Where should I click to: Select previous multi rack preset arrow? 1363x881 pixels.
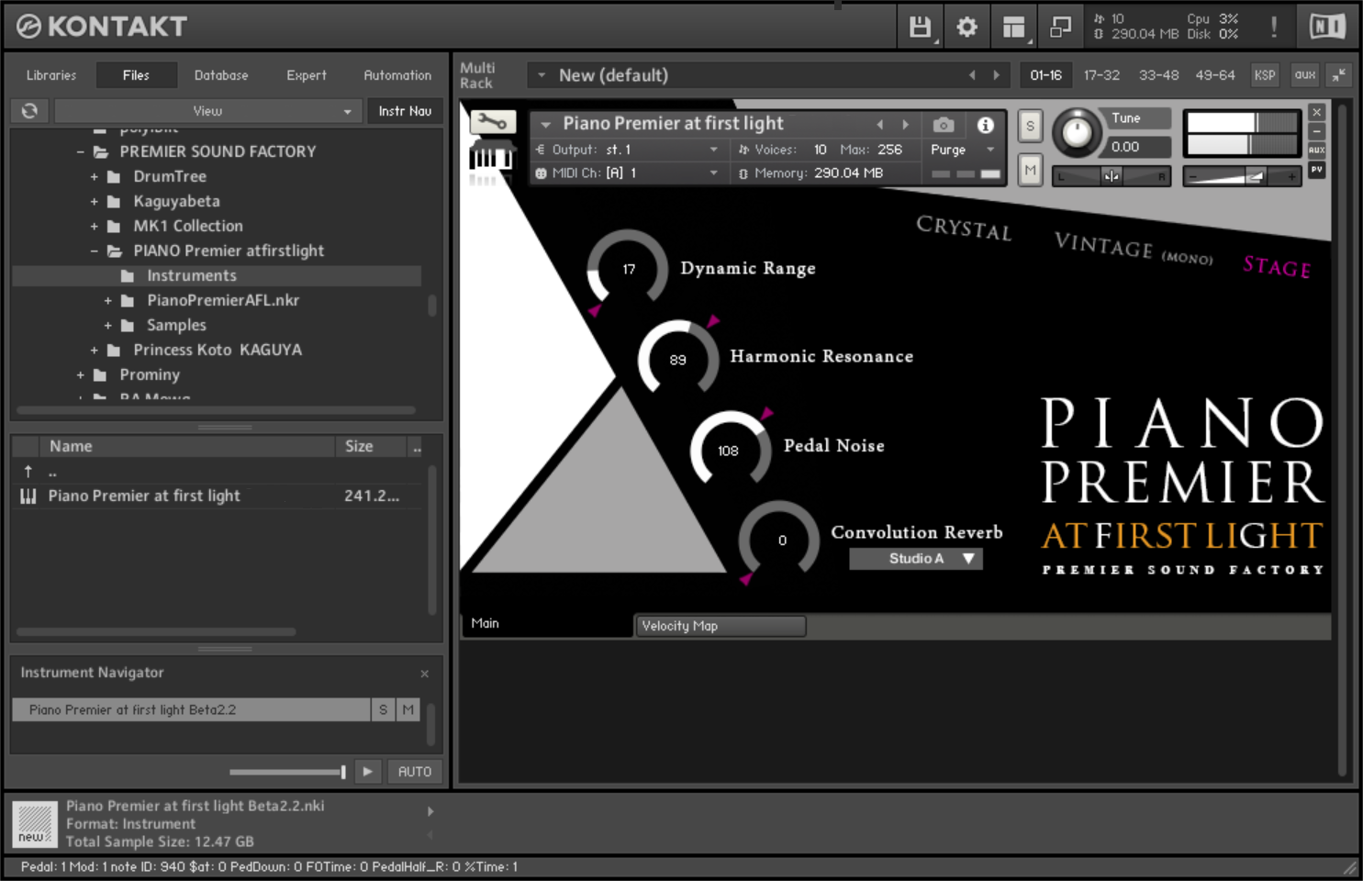[x=972, y=75]
